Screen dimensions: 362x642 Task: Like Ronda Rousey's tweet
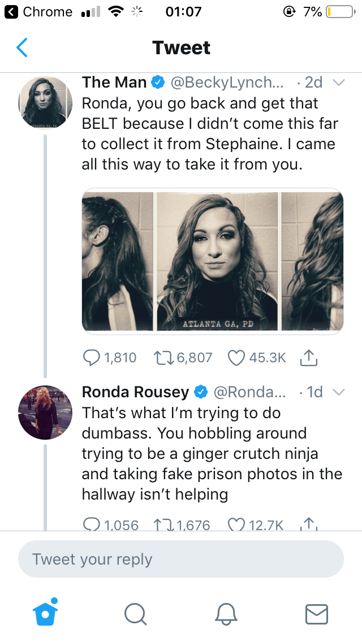coord(236,525)
